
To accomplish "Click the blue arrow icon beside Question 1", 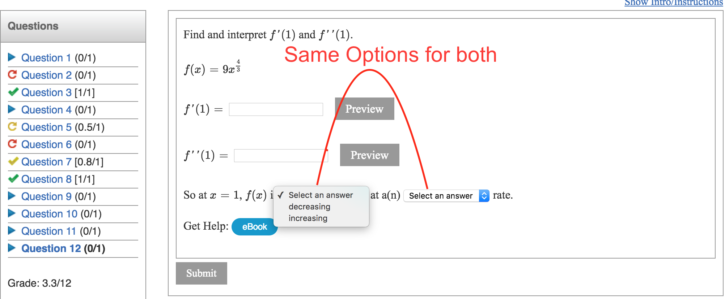I will pos(12,57).
